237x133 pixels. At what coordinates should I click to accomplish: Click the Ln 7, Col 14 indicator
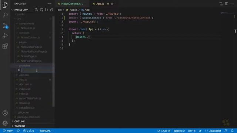(x=164, y=131)
